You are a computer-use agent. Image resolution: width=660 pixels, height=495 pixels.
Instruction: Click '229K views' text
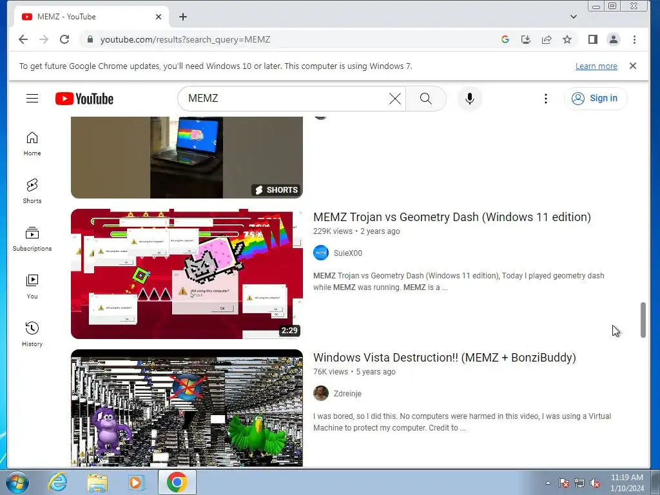click(333, 231)
